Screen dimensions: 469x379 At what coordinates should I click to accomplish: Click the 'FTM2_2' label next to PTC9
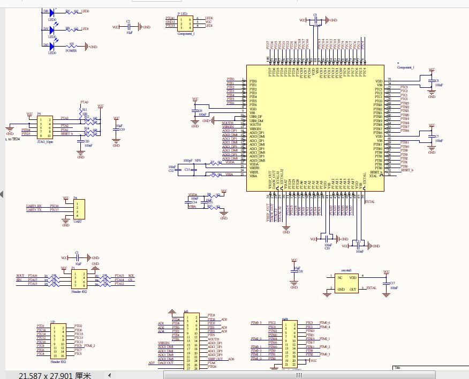pyautogui.click(x=90, y=346)
